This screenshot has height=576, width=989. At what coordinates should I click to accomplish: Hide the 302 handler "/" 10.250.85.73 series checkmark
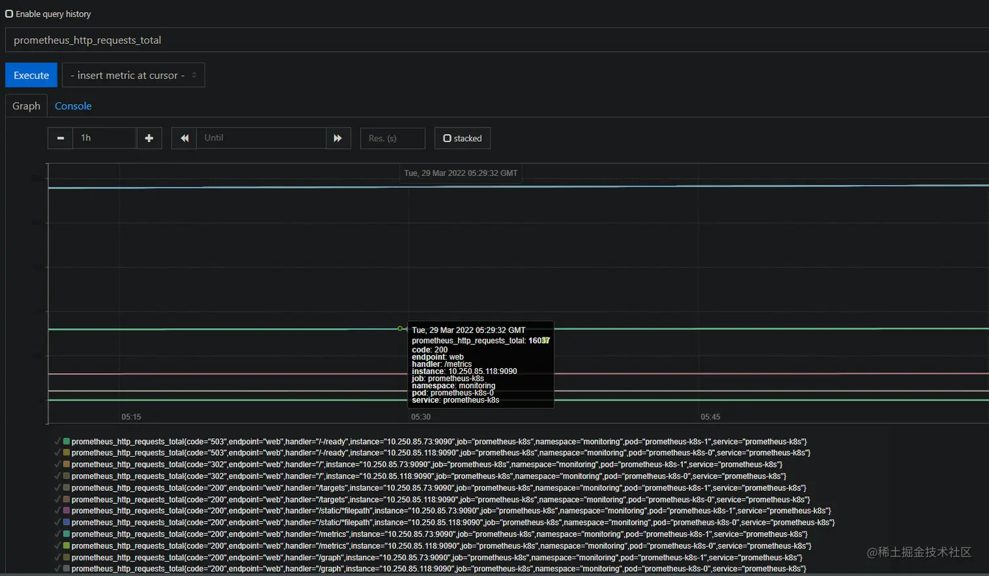[58, 465]
